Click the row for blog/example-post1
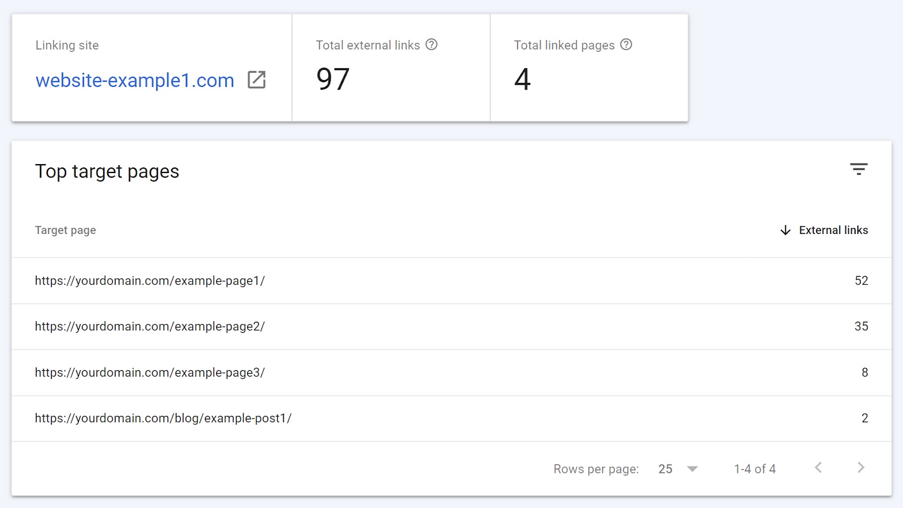903x508 pixels. point(163,418)
